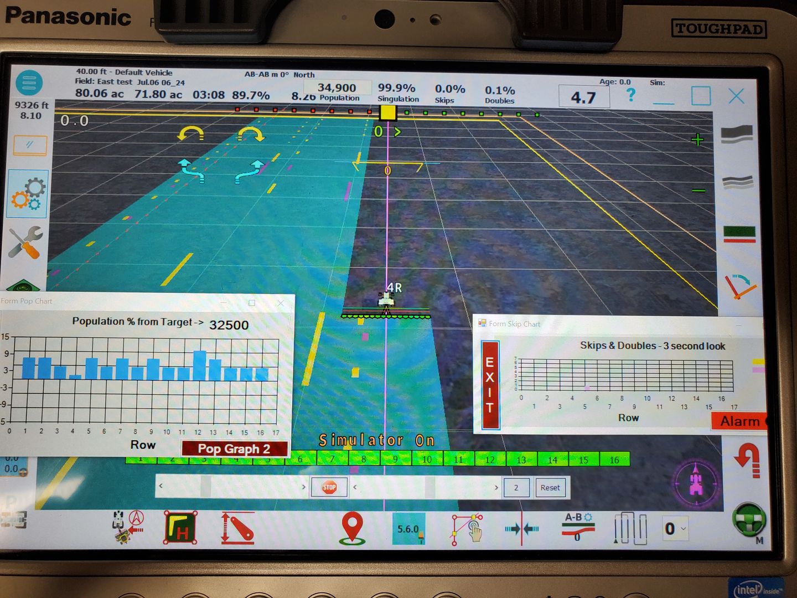
Task: Click the headland H icon
Action: [180, 527]
